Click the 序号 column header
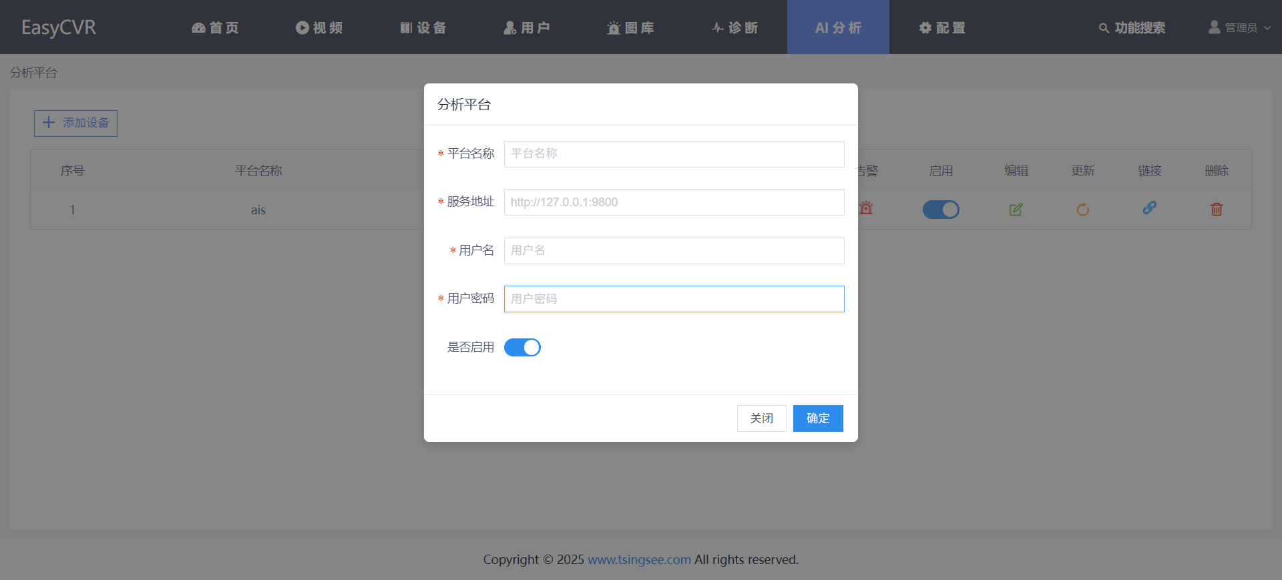The width and height of the screenshot is (1282, 580). coord(72,171)
